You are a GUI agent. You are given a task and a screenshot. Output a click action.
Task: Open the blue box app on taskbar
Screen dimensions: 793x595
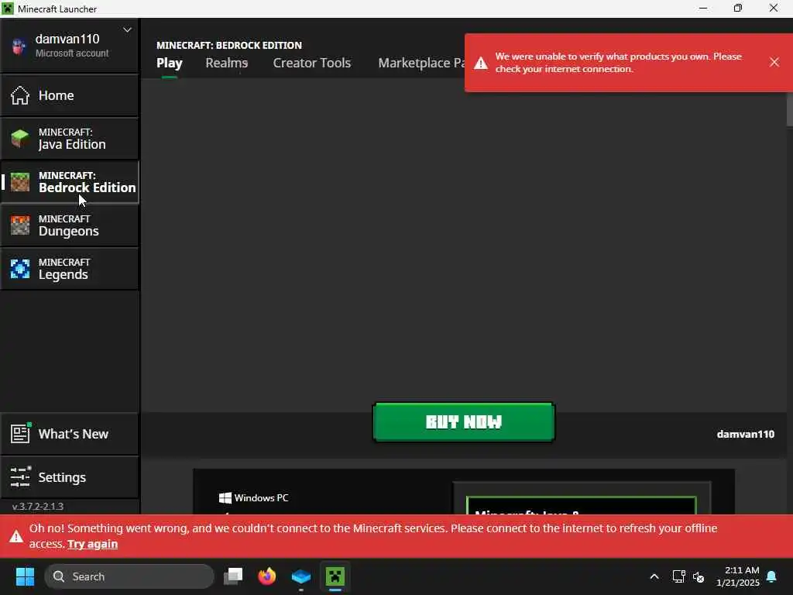[x=301, y=576]
